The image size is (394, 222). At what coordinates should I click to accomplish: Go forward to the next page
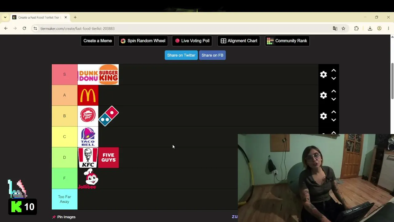15,28
